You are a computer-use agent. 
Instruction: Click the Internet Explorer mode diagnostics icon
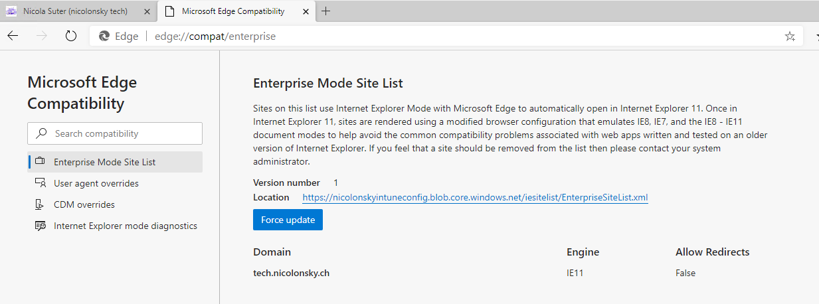(40, 226)
